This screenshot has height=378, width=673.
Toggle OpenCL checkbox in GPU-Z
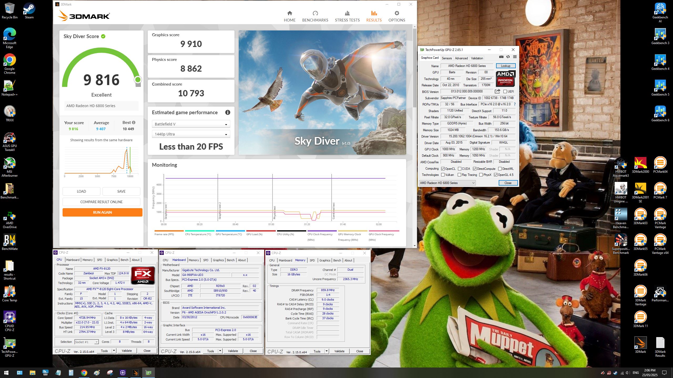pos(443,169)
